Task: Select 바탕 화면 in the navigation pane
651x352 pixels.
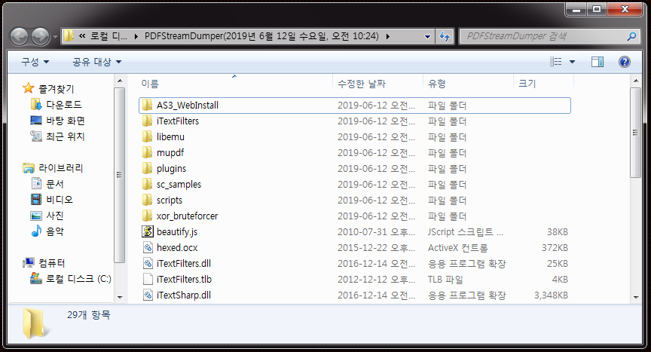Action: click(x=66, y=121)
